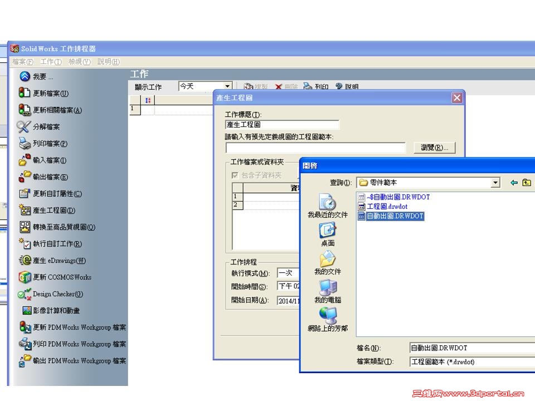
Task: Open the 更新 COSMOSWorks icon
Action: (25, 277)
